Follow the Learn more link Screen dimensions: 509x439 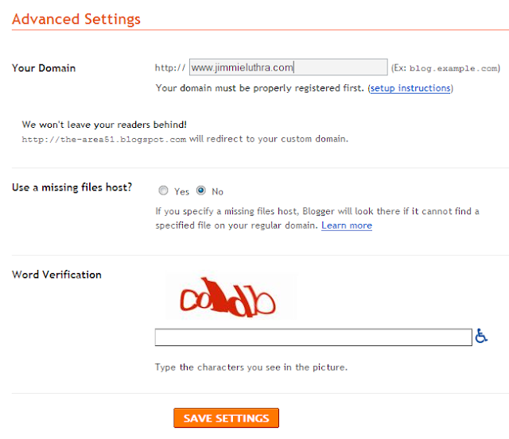(347, 225)
